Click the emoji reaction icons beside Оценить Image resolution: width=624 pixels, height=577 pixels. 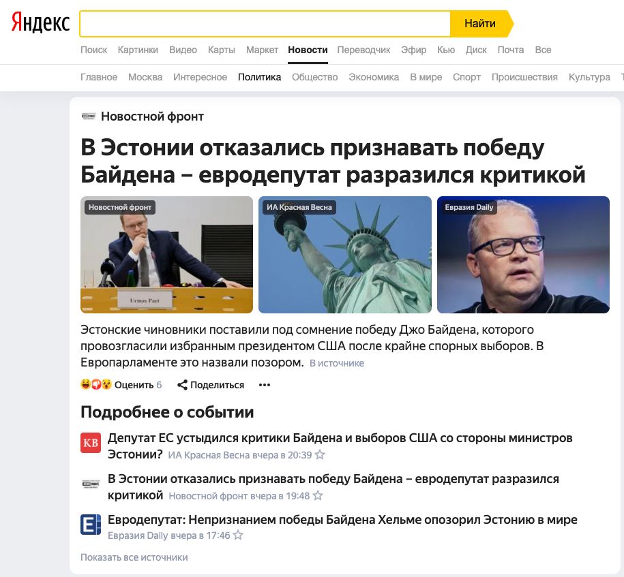click(x=96, y=384)
